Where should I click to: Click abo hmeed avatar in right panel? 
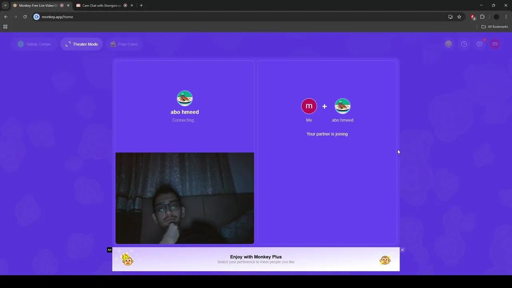pos(342,106)
